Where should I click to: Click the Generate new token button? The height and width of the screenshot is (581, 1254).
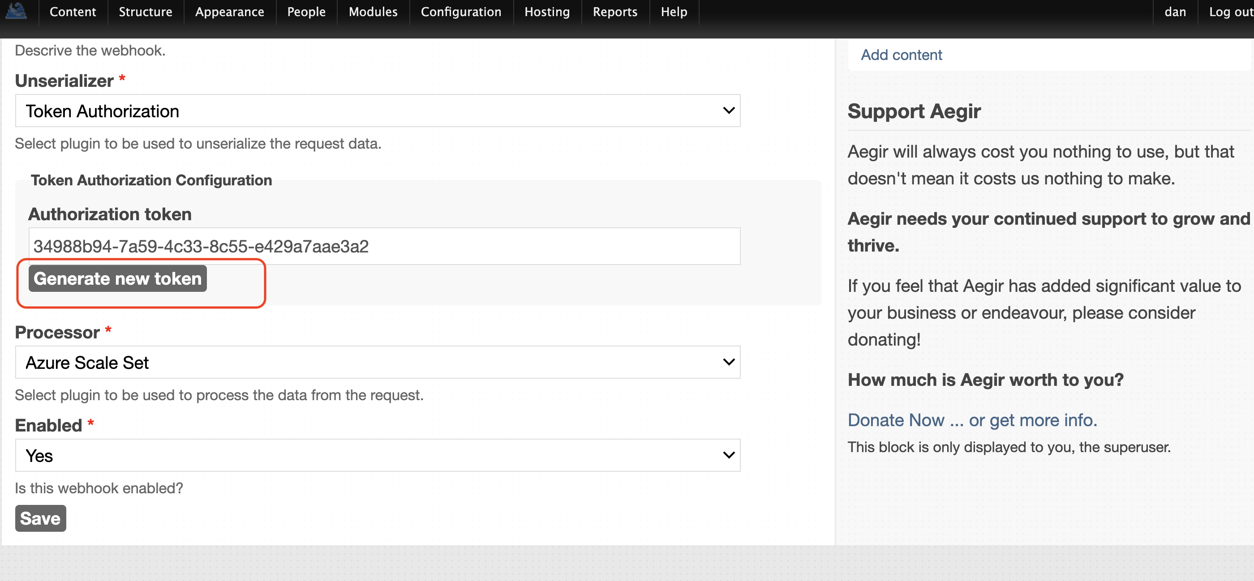click(118, 279)
